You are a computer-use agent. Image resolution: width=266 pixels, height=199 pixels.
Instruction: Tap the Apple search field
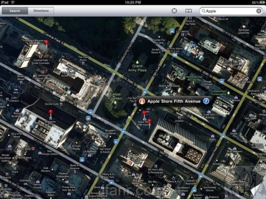[x=231, y=11]
